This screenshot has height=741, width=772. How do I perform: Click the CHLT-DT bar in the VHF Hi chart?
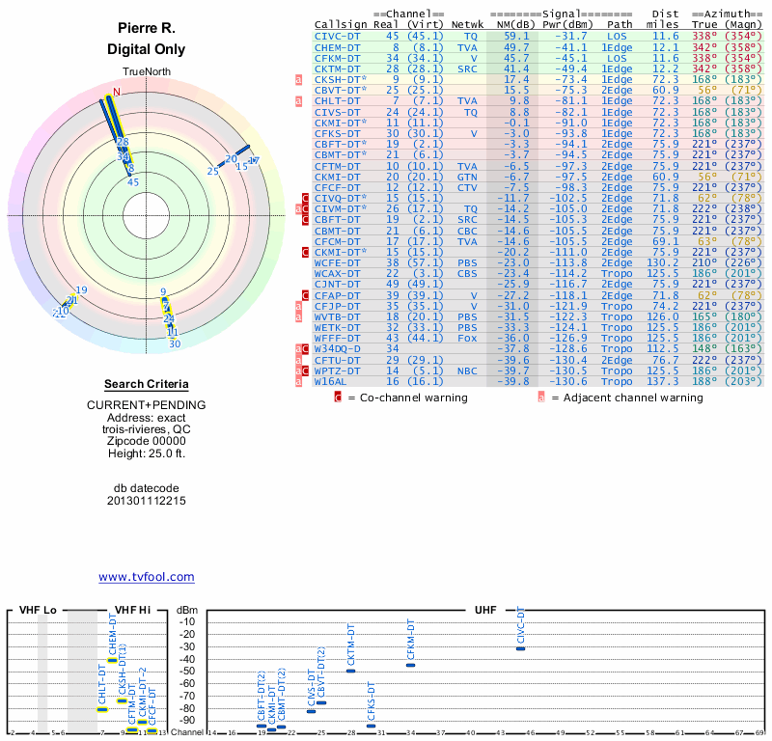tap(102, 709)
